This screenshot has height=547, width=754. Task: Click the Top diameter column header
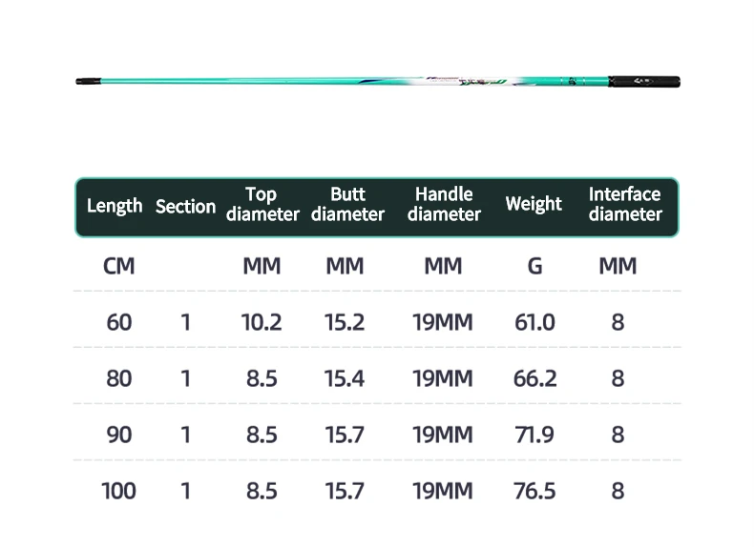(262, 205)
